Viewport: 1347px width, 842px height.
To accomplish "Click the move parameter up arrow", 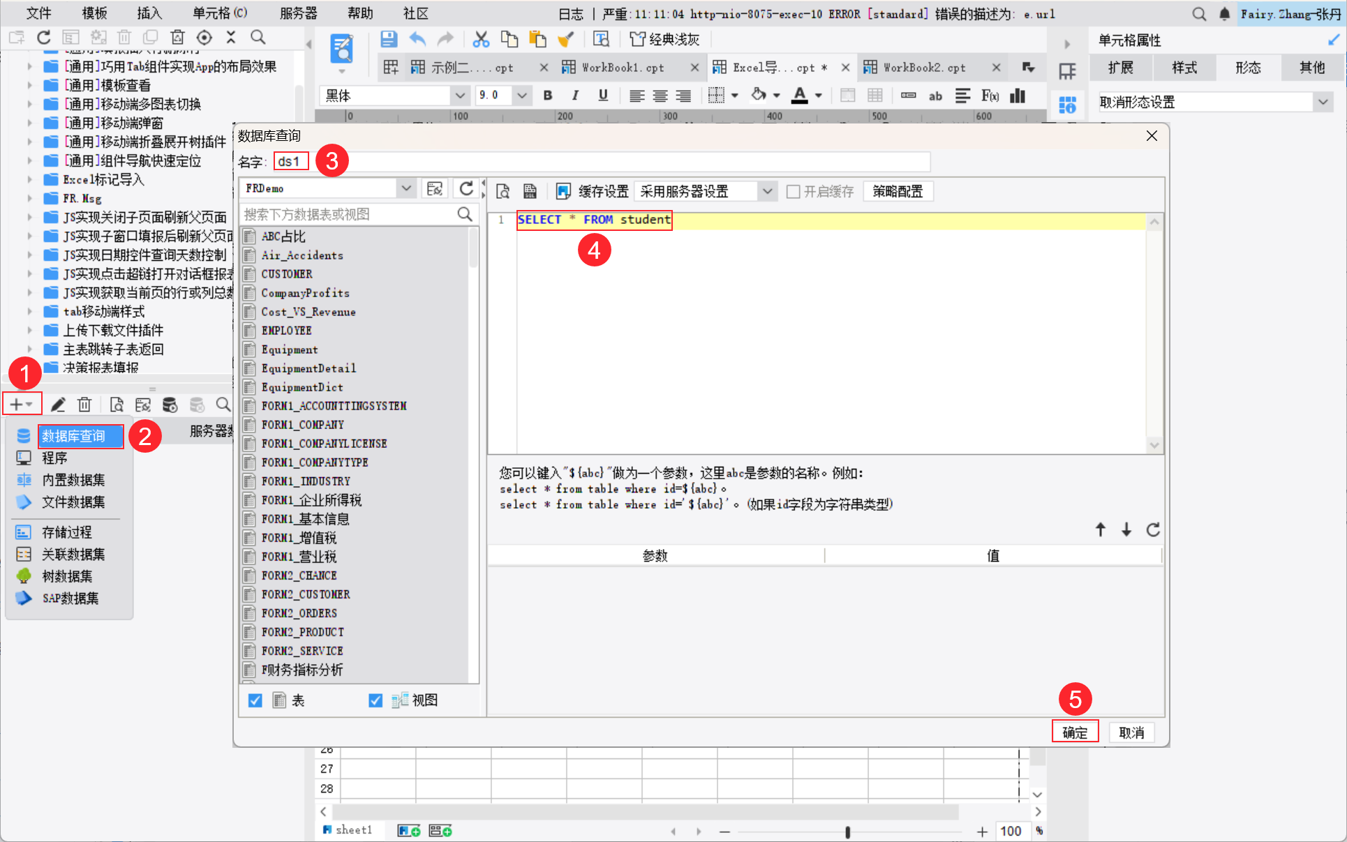I will tap(1101, 530).
